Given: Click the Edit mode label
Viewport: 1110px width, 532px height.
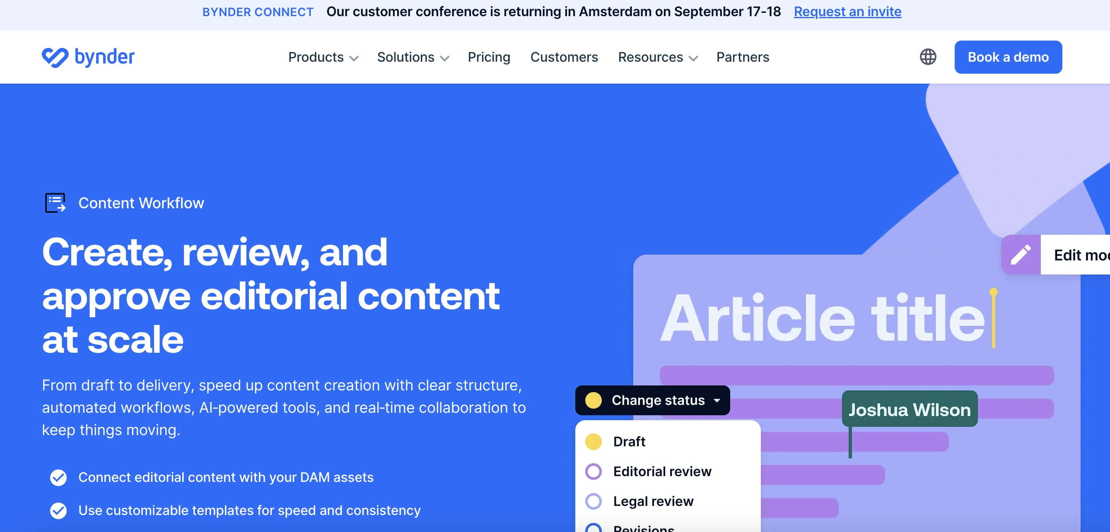Looking at the screenshot, I should (x=1081, y=255).
